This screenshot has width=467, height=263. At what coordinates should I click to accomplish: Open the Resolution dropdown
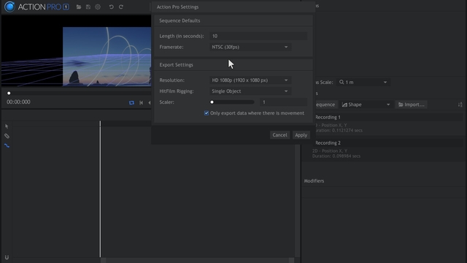click(250, 80)
